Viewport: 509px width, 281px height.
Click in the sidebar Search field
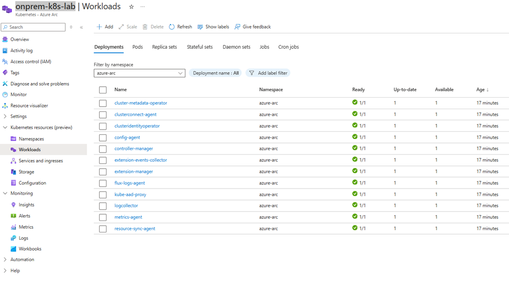click(x=33, y=27)
